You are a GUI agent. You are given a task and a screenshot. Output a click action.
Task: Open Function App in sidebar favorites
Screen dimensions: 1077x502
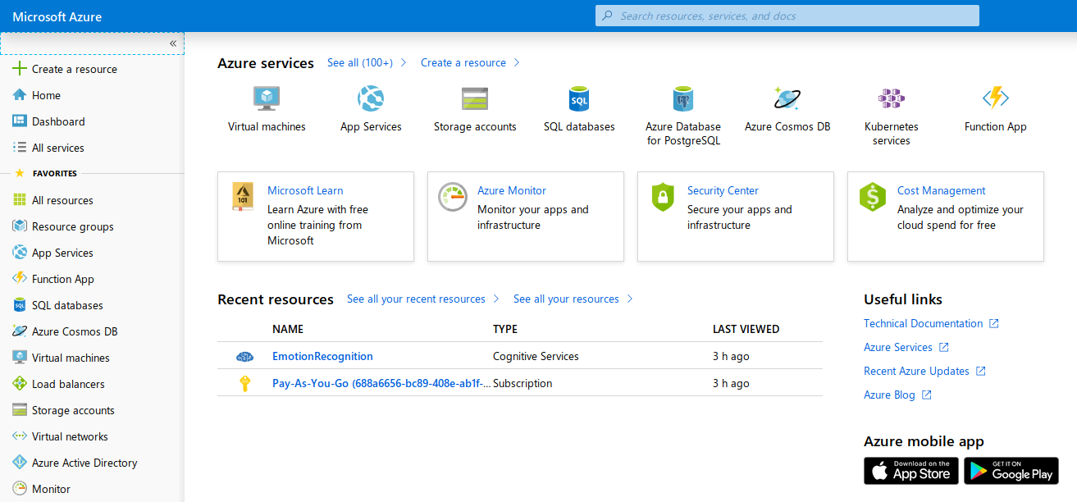coord(63,279)
